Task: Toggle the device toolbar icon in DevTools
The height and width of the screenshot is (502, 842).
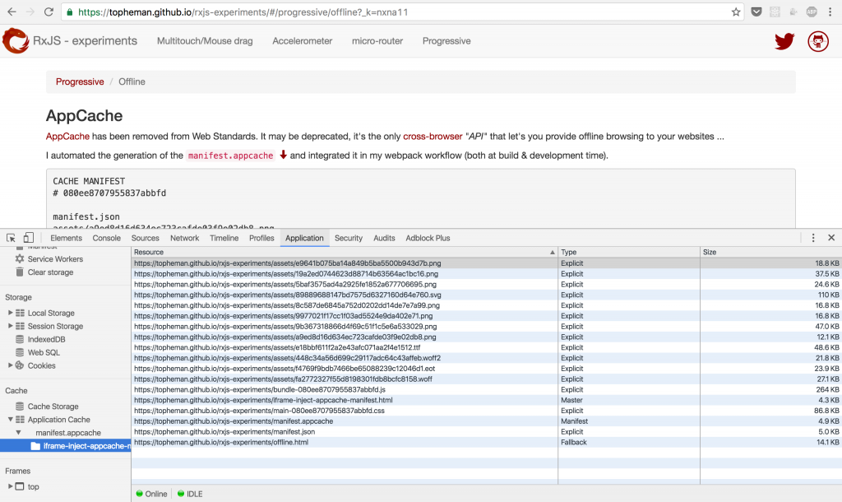Action: click(x=27, y=238)
